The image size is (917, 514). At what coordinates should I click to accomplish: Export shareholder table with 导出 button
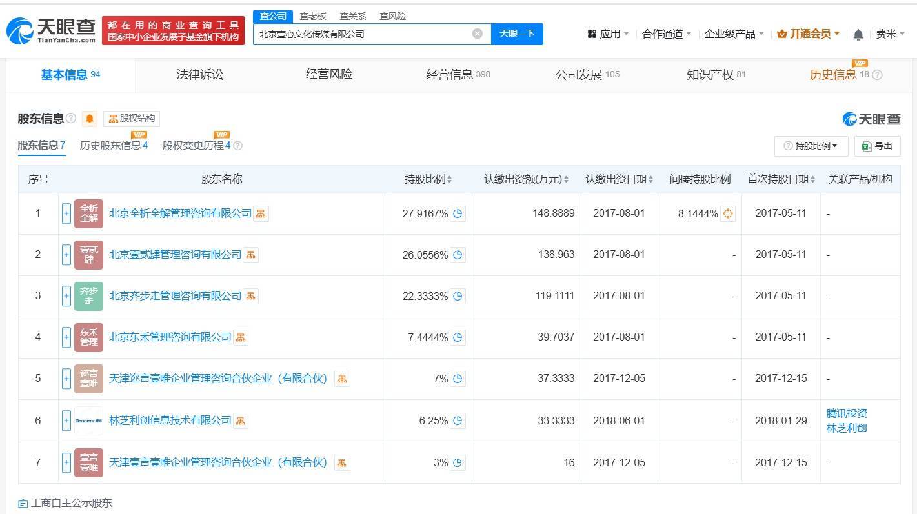[x=877, y=146]
